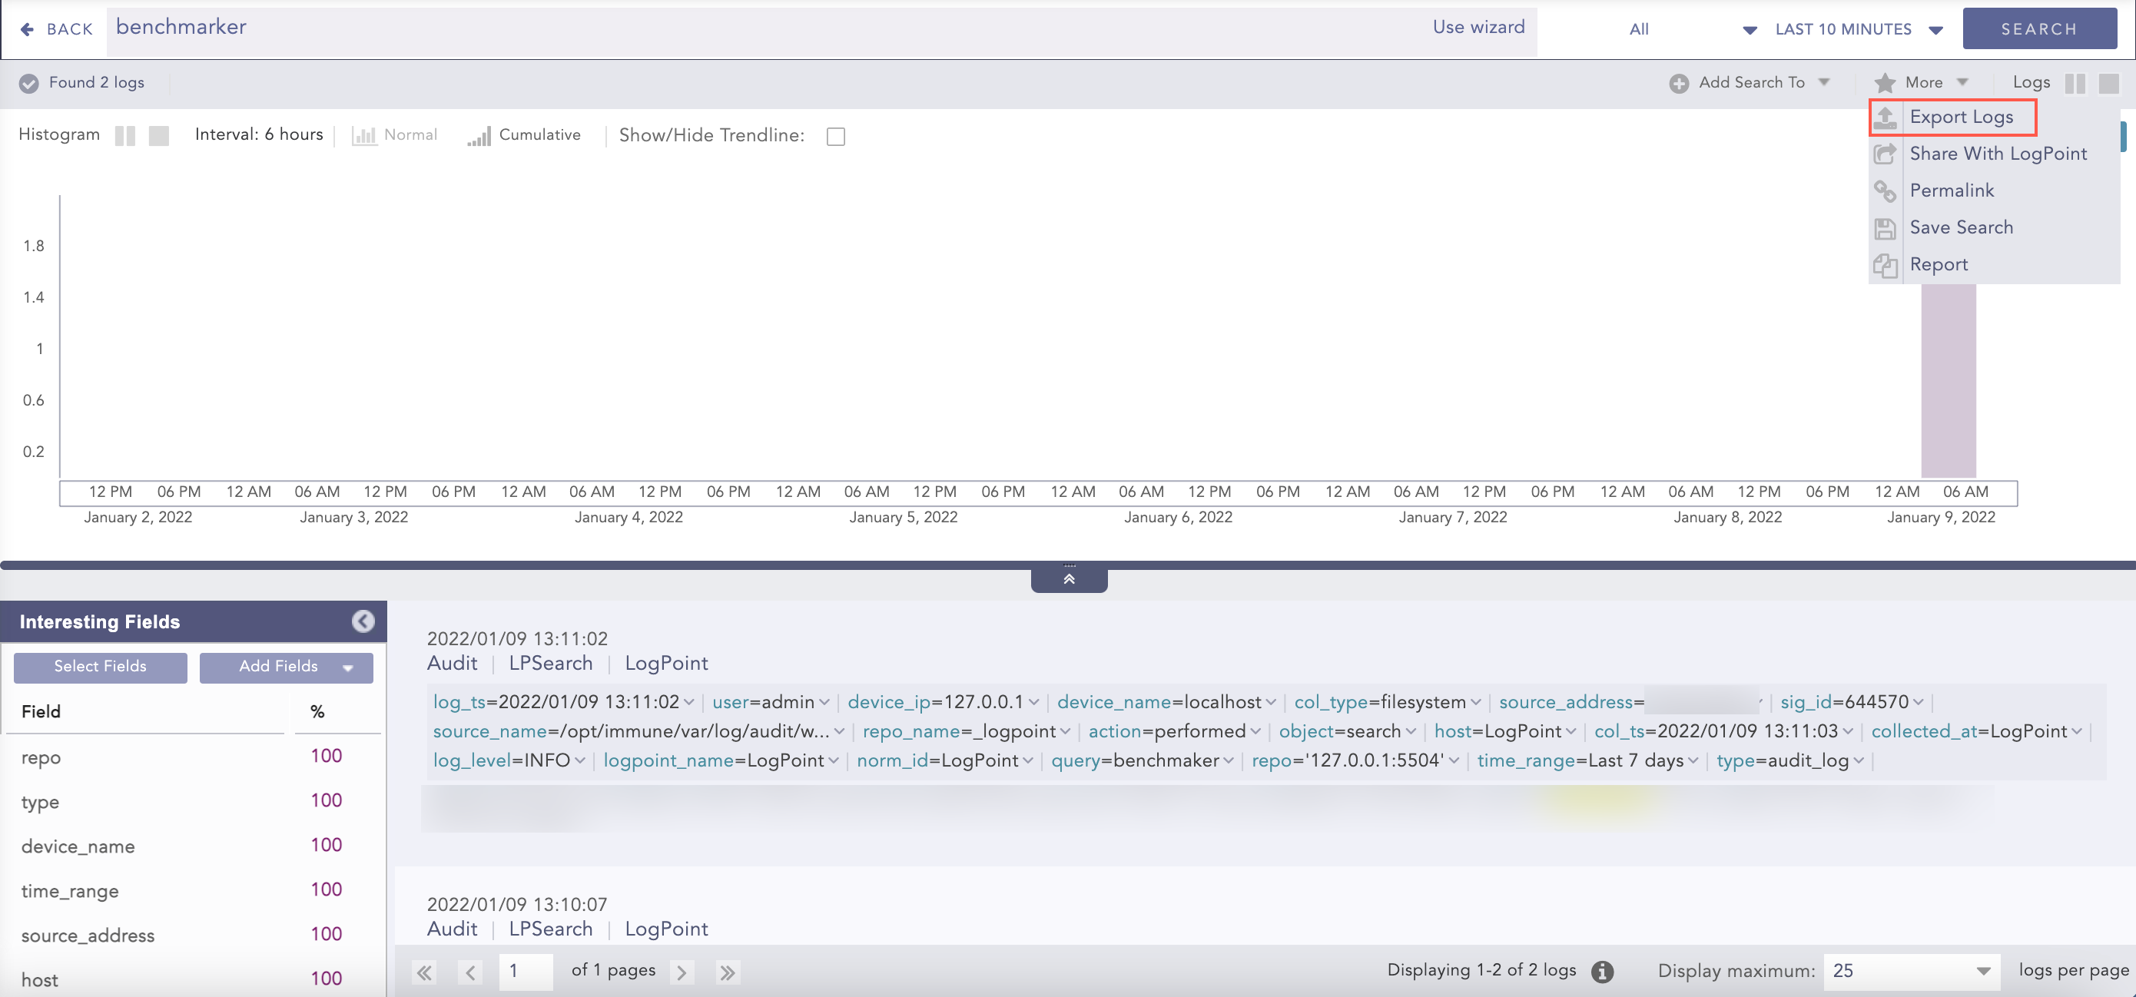Click the histogram bar on January 9
This screenshot has height=997, width=2136.
click(1948, 381)
